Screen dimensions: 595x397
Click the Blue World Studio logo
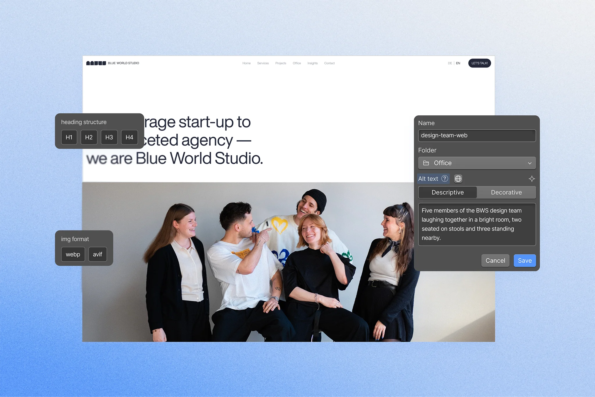(x=113, y=63)
